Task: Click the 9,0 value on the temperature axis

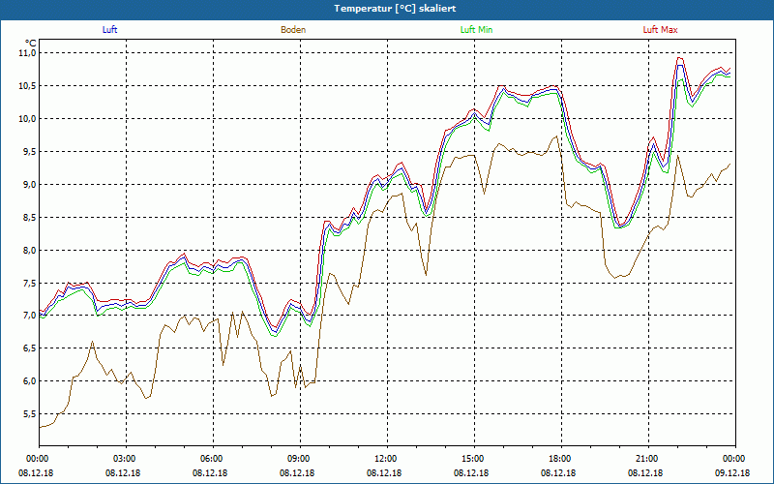Action: 30,184
